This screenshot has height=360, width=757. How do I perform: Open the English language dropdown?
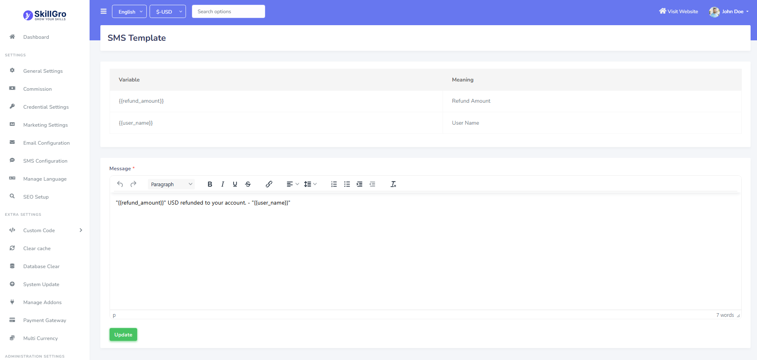(129, 12)
